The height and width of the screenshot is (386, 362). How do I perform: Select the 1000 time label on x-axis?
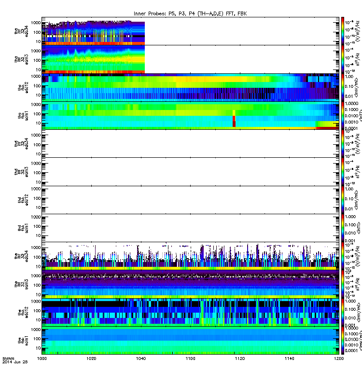pyautogui.click(x=42, y=358)
